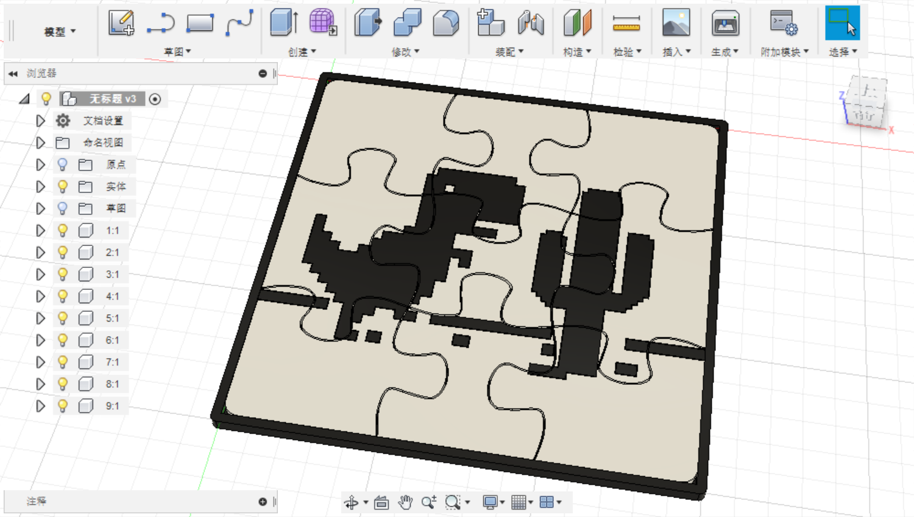Activate the Extrude tool
The width and height of the screenshot is (914, 517).
pyautogui.click(x=283, y=23)
